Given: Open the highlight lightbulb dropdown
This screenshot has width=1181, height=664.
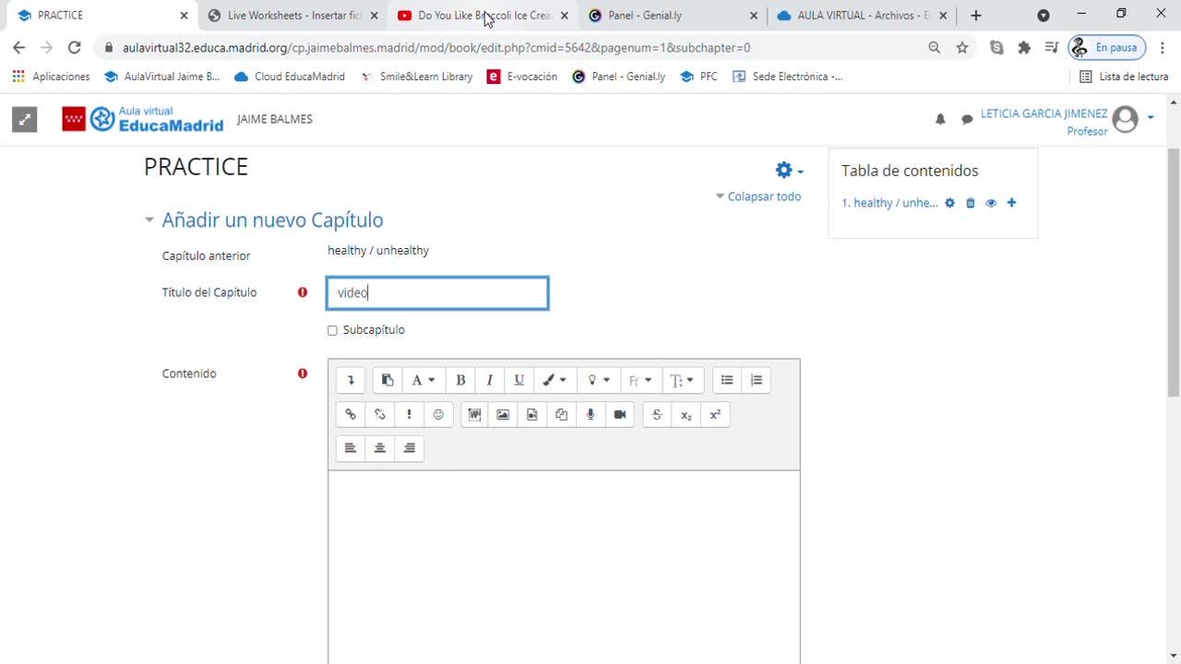Looking at the screenshot, I should pos(599,380).
